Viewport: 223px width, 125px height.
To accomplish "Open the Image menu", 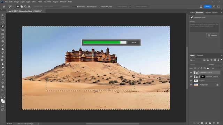I will click(16, 2).
